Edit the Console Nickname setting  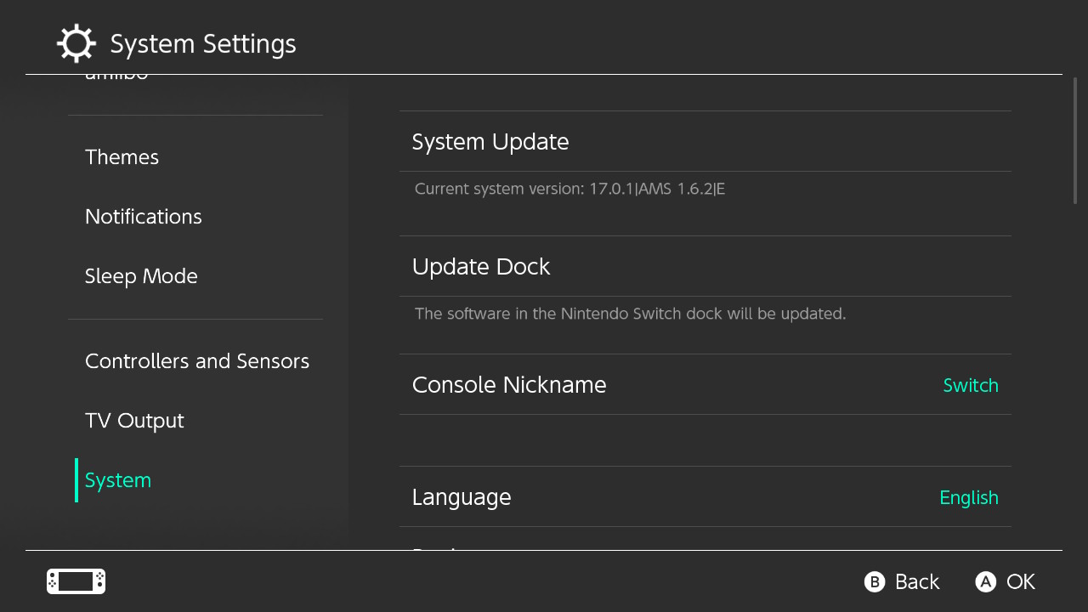509,385
